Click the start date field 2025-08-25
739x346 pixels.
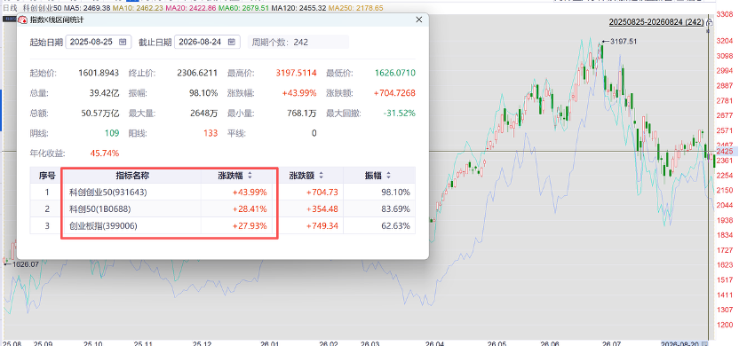(x=99, y=42)
